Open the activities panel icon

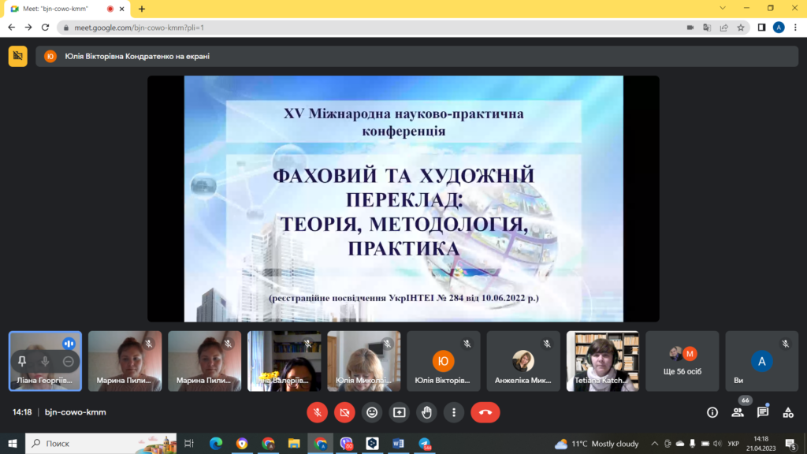point(788,412)
